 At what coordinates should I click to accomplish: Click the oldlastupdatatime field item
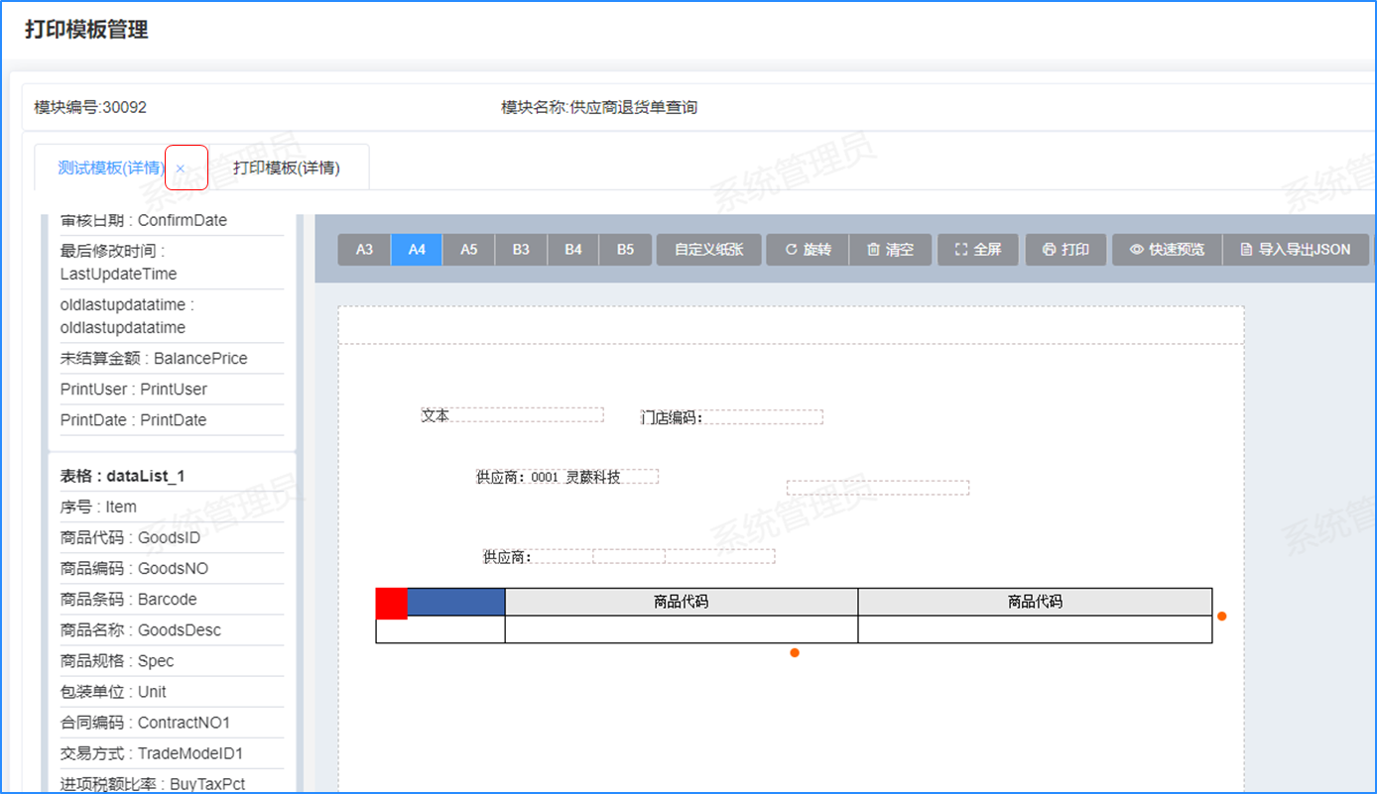pyautogui.click(x=172, y=316)
